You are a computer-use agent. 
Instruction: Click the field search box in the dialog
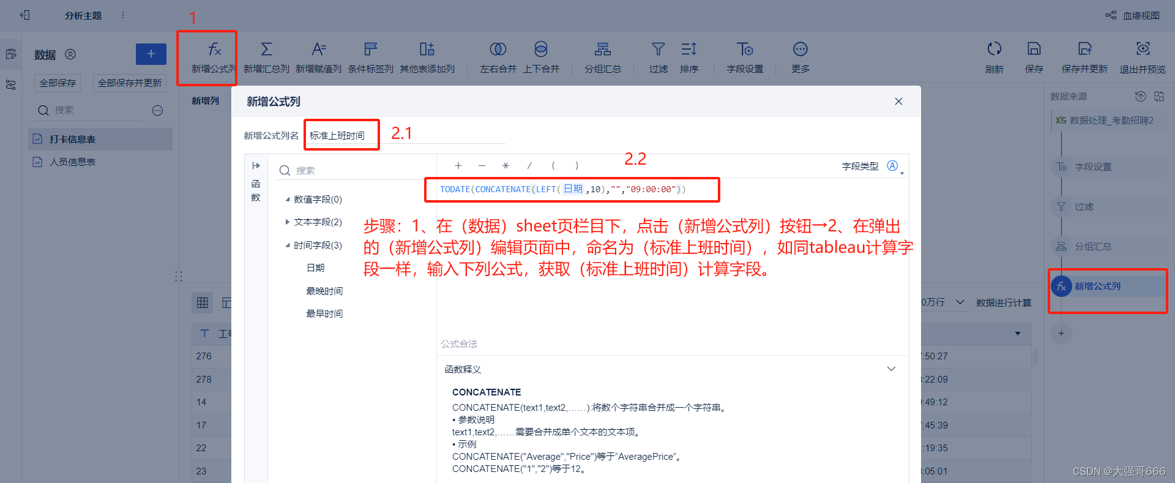[355, 171]
